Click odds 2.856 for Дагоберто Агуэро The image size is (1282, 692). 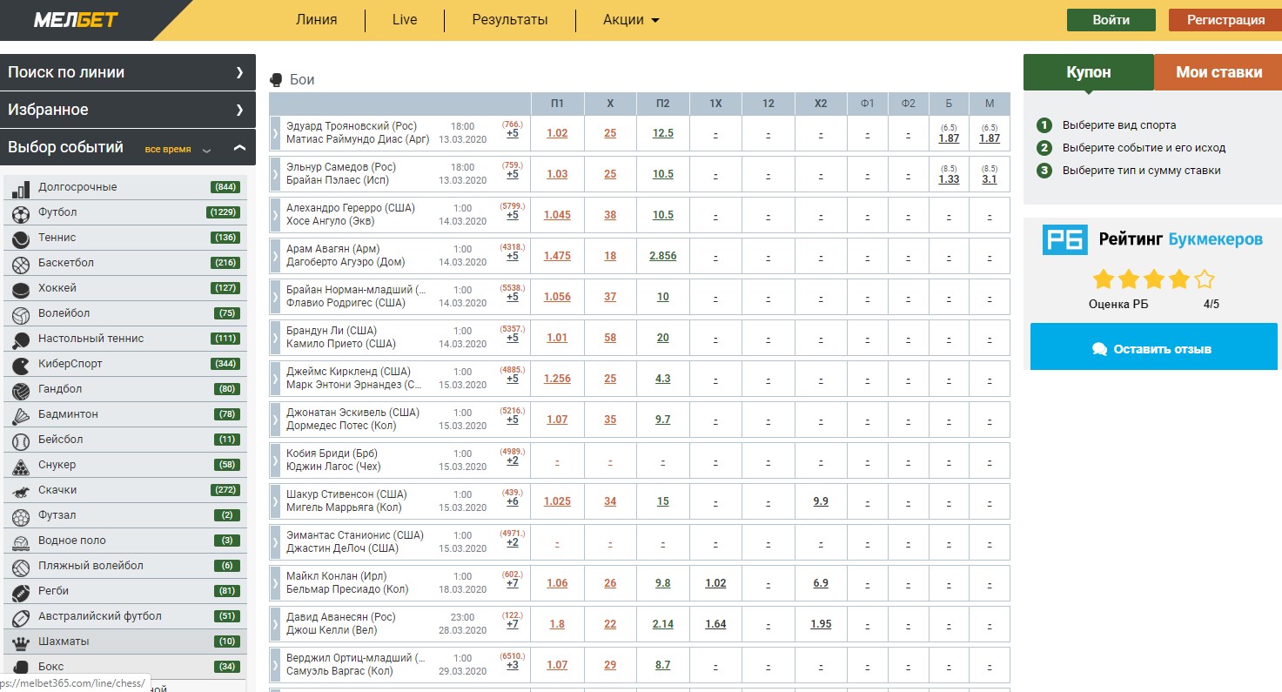coord(663,256)
